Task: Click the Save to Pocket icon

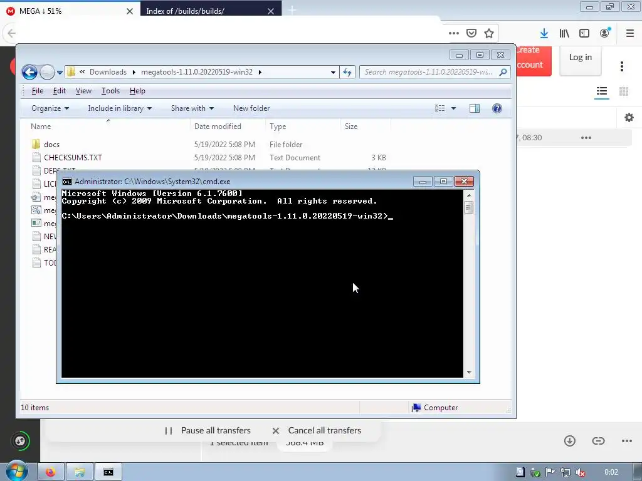Action: (471, 33)
